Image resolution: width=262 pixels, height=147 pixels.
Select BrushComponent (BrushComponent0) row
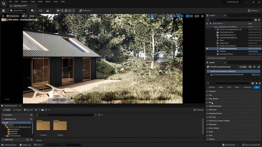233,74
